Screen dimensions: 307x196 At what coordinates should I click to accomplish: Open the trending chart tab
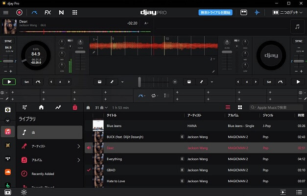pyautogui.click(x=58, y=107)
